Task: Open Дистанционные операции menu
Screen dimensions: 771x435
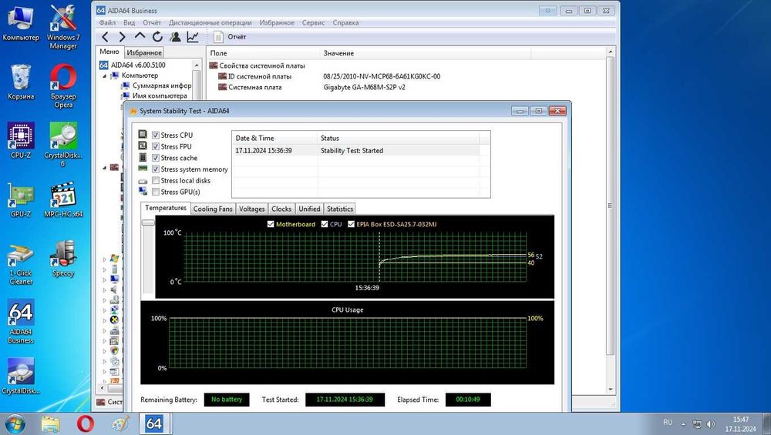Action: 210,22
